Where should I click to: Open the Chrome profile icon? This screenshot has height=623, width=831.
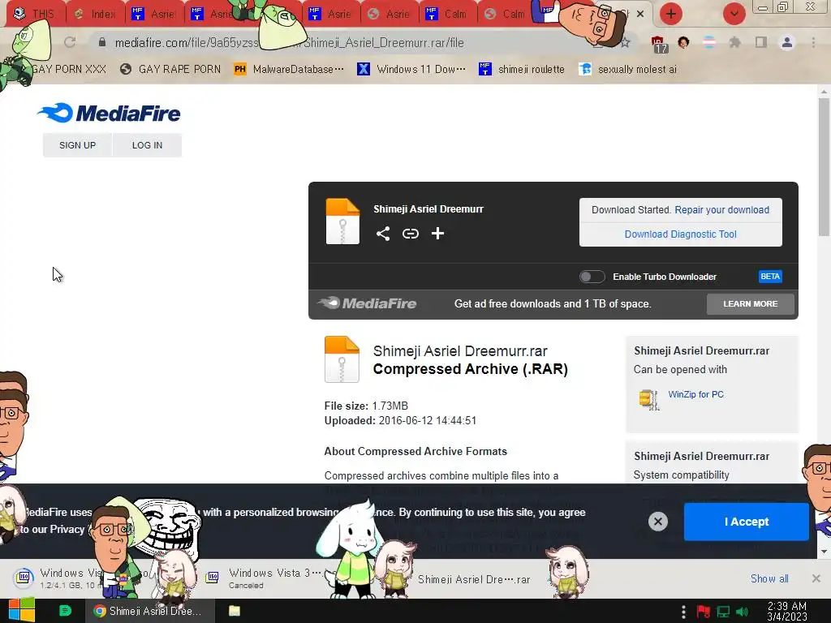tap(786, 42)
